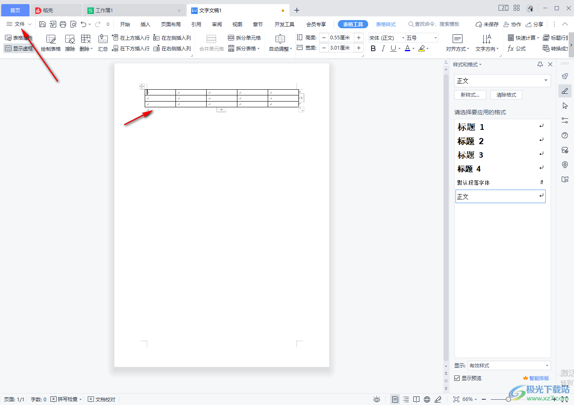Select the Eraser (擦除) table tool
This screenshot has width=574, height=405.
tap(70, 43)
